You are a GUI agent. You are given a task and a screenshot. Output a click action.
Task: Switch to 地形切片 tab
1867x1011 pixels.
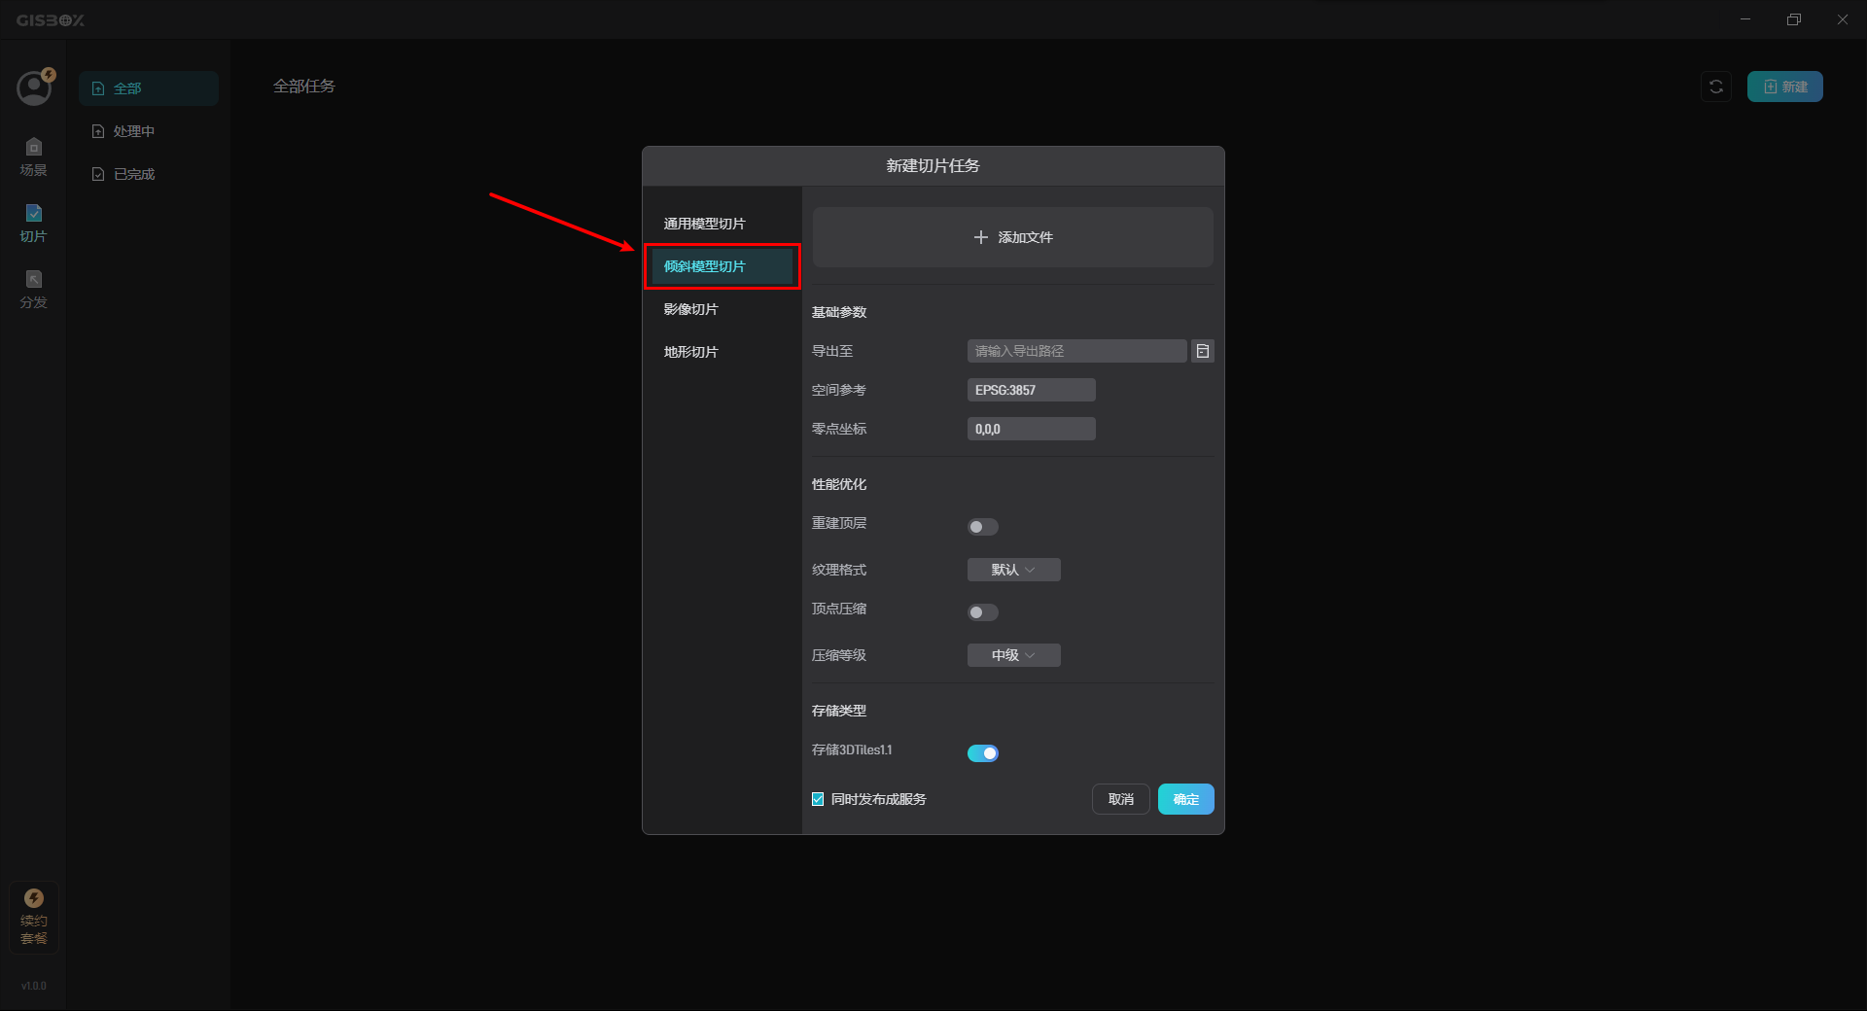[722, 352]
